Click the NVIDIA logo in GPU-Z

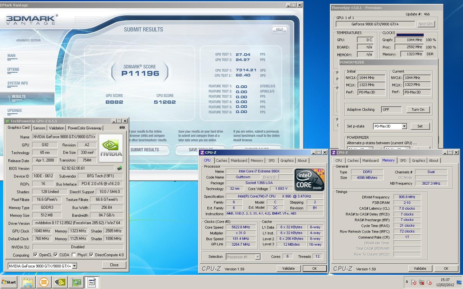[x=111, y=148]
